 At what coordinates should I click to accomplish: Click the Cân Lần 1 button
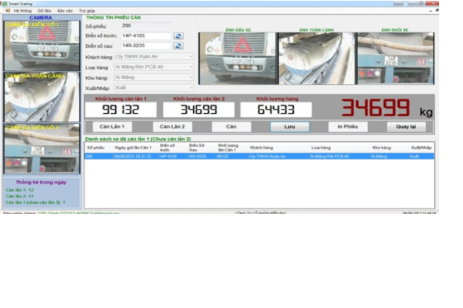click(x=112, y=126)
